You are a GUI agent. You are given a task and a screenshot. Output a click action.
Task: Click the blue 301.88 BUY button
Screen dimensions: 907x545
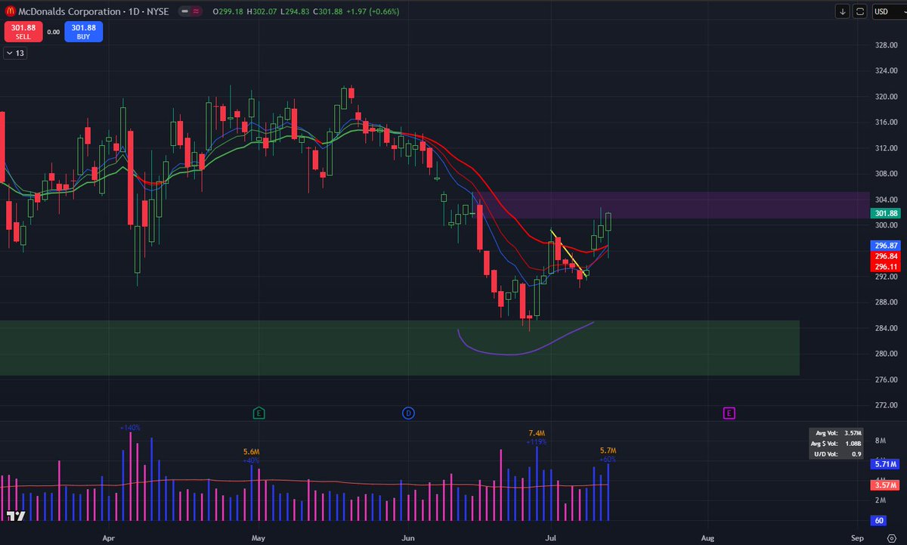pyautogui.click(x=83, y=31)
